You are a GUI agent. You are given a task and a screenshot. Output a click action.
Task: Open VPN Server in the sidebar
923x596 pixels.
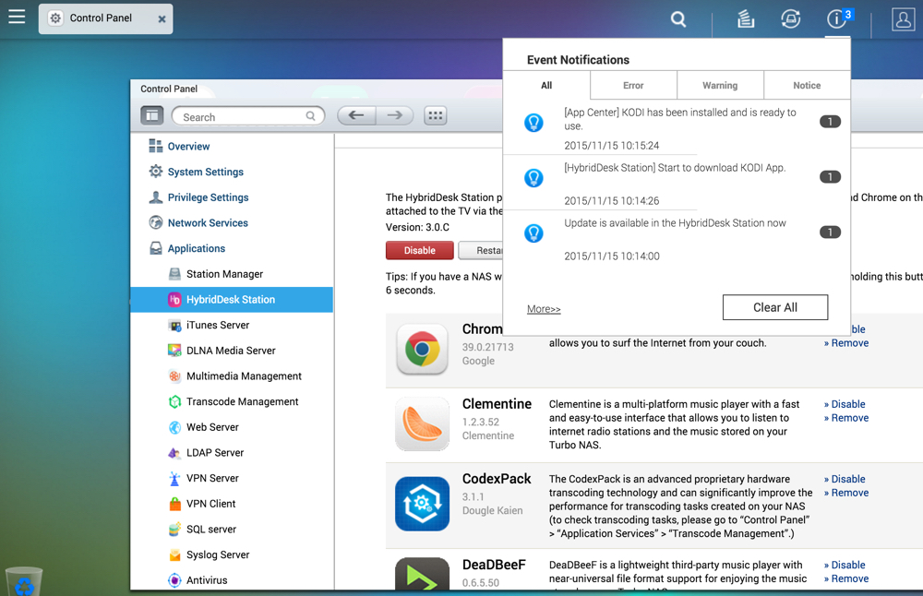[232, 478]
